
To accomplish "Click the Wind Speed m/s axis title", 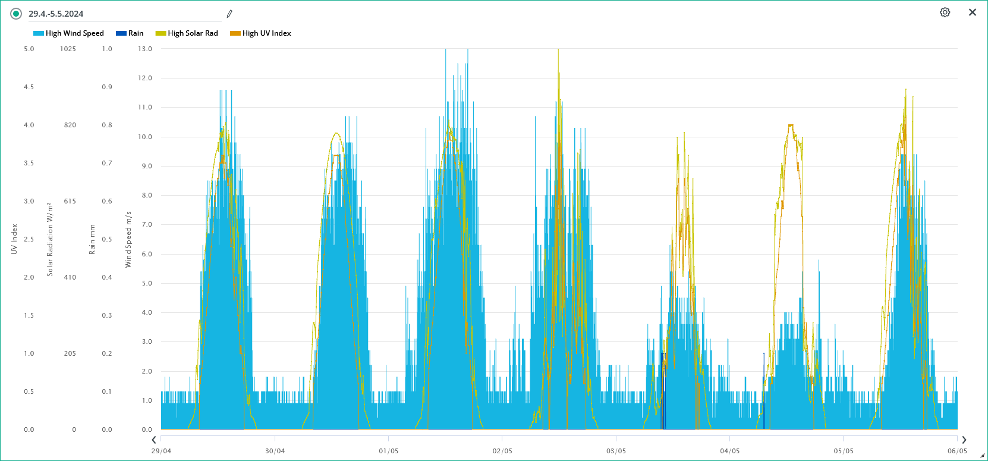I will click(128, 239).
